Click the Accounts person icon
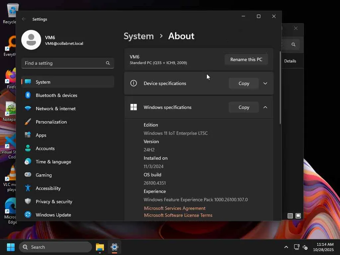The height and width of the screenshot is (255, 340). pos(28,148)
